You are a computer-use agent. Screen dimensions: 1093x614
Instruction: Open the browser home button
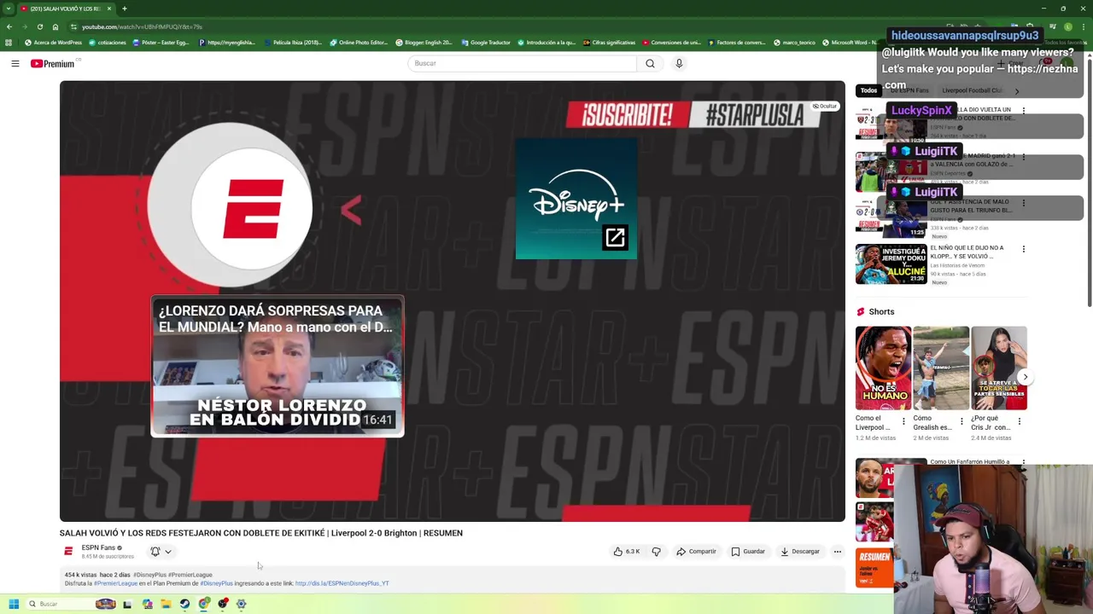pos(56,26)
